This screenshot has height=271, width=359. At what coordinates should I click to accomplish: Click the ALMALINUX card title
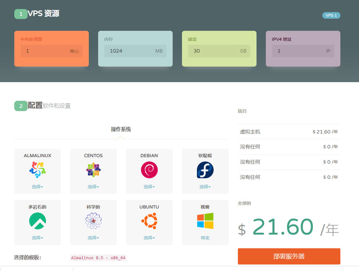[x=38, y=156]
